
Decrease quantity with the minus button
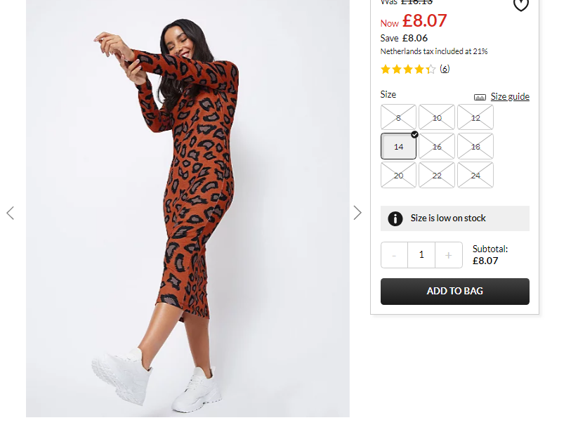tap(394, 255)
